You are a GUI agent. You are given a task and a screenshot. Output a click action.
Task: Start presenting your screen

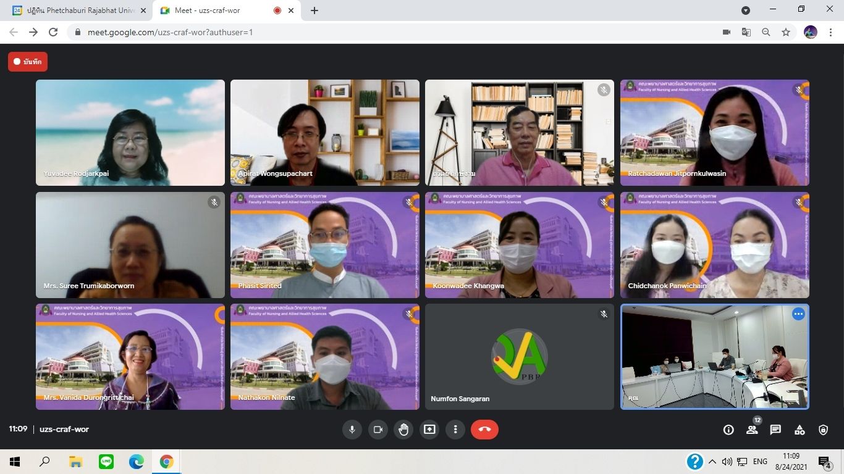pos(429,430)
